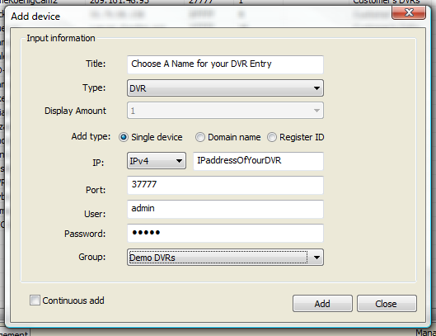Select the Single device radio button

124,137
